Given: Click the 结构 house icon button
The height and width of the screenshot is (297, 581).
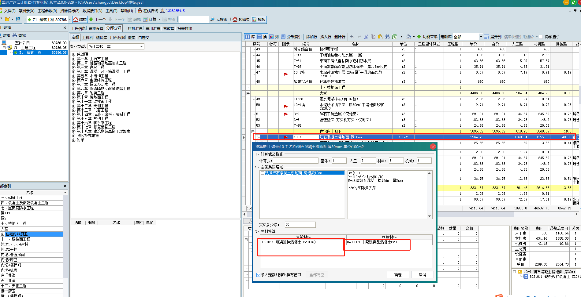Looking at the screenshot, I should tap(80, 19).
